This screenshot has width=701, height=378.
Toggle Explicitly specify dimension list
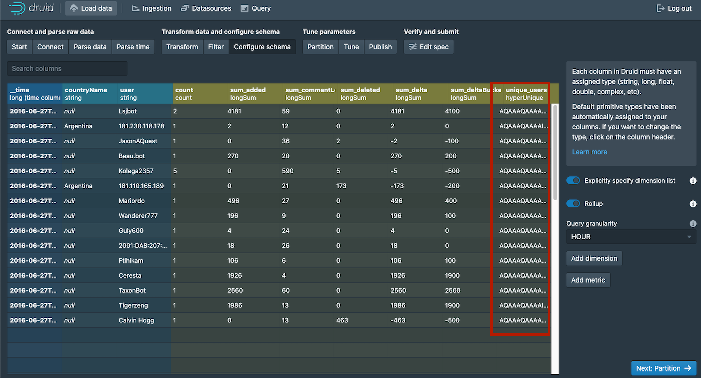coord(573,181)
